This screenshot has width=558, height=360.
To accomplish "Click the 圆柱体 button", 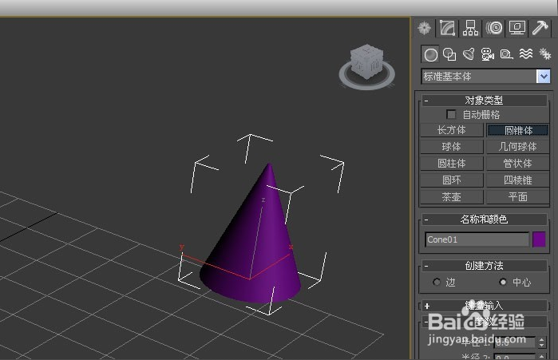I will click(451, 164).
